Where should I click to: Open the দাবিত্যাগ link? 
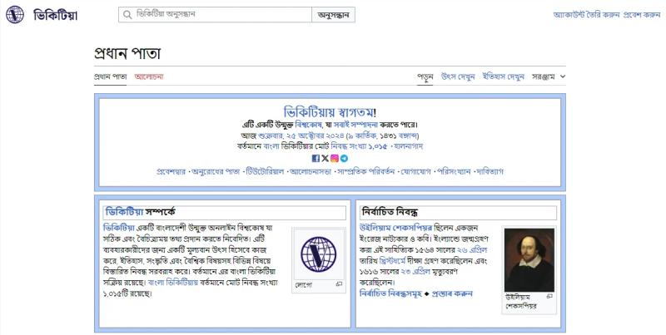coord(490,172)
